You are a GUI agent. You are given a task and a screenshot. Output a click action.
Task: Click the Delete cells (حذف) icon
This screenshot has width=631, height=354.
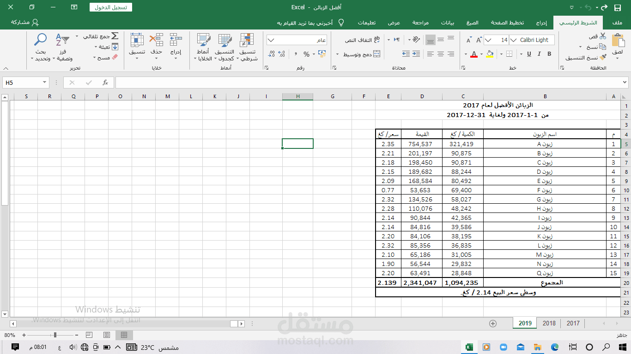(157, 40)
